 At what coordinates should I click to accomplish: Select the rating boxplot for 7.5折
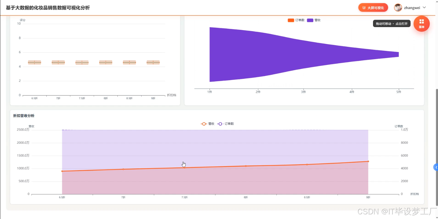(82, 62)
